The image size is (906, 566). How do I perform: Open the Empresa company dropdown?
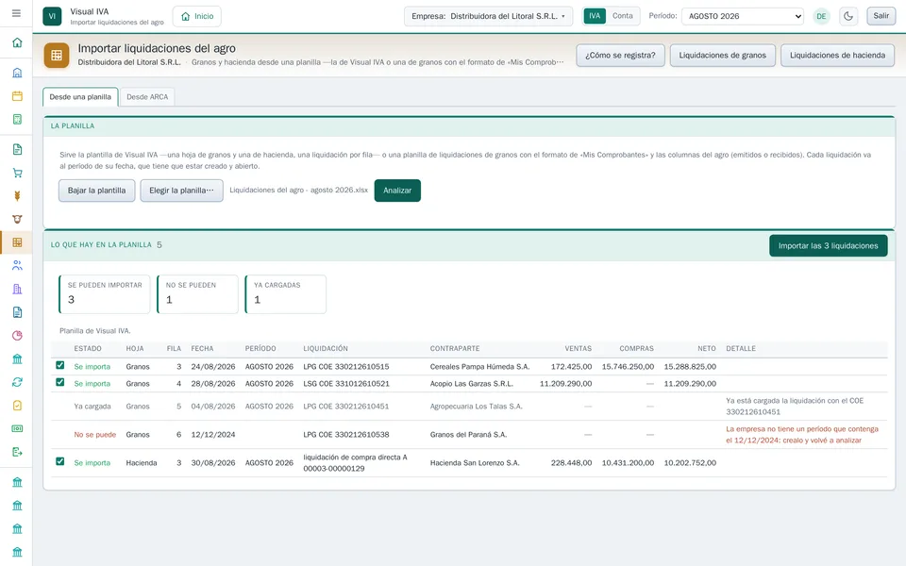point(488,16)
